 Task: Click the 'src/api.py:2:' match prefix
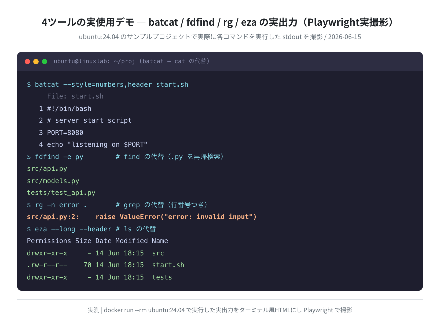pos(53,217)
